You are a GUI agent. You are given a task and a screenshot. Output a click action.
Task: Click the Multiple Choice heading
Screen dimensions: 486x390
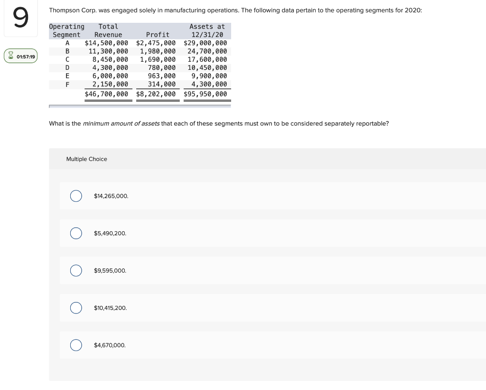[x=87, y=159]
